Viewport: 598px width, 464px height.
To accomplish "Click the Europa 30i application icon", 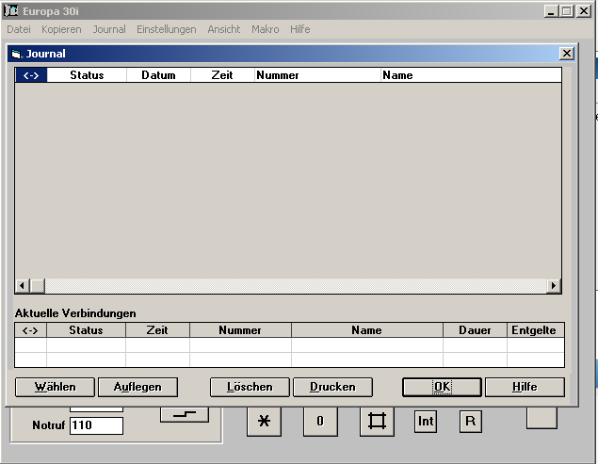I will click(10, 10).
